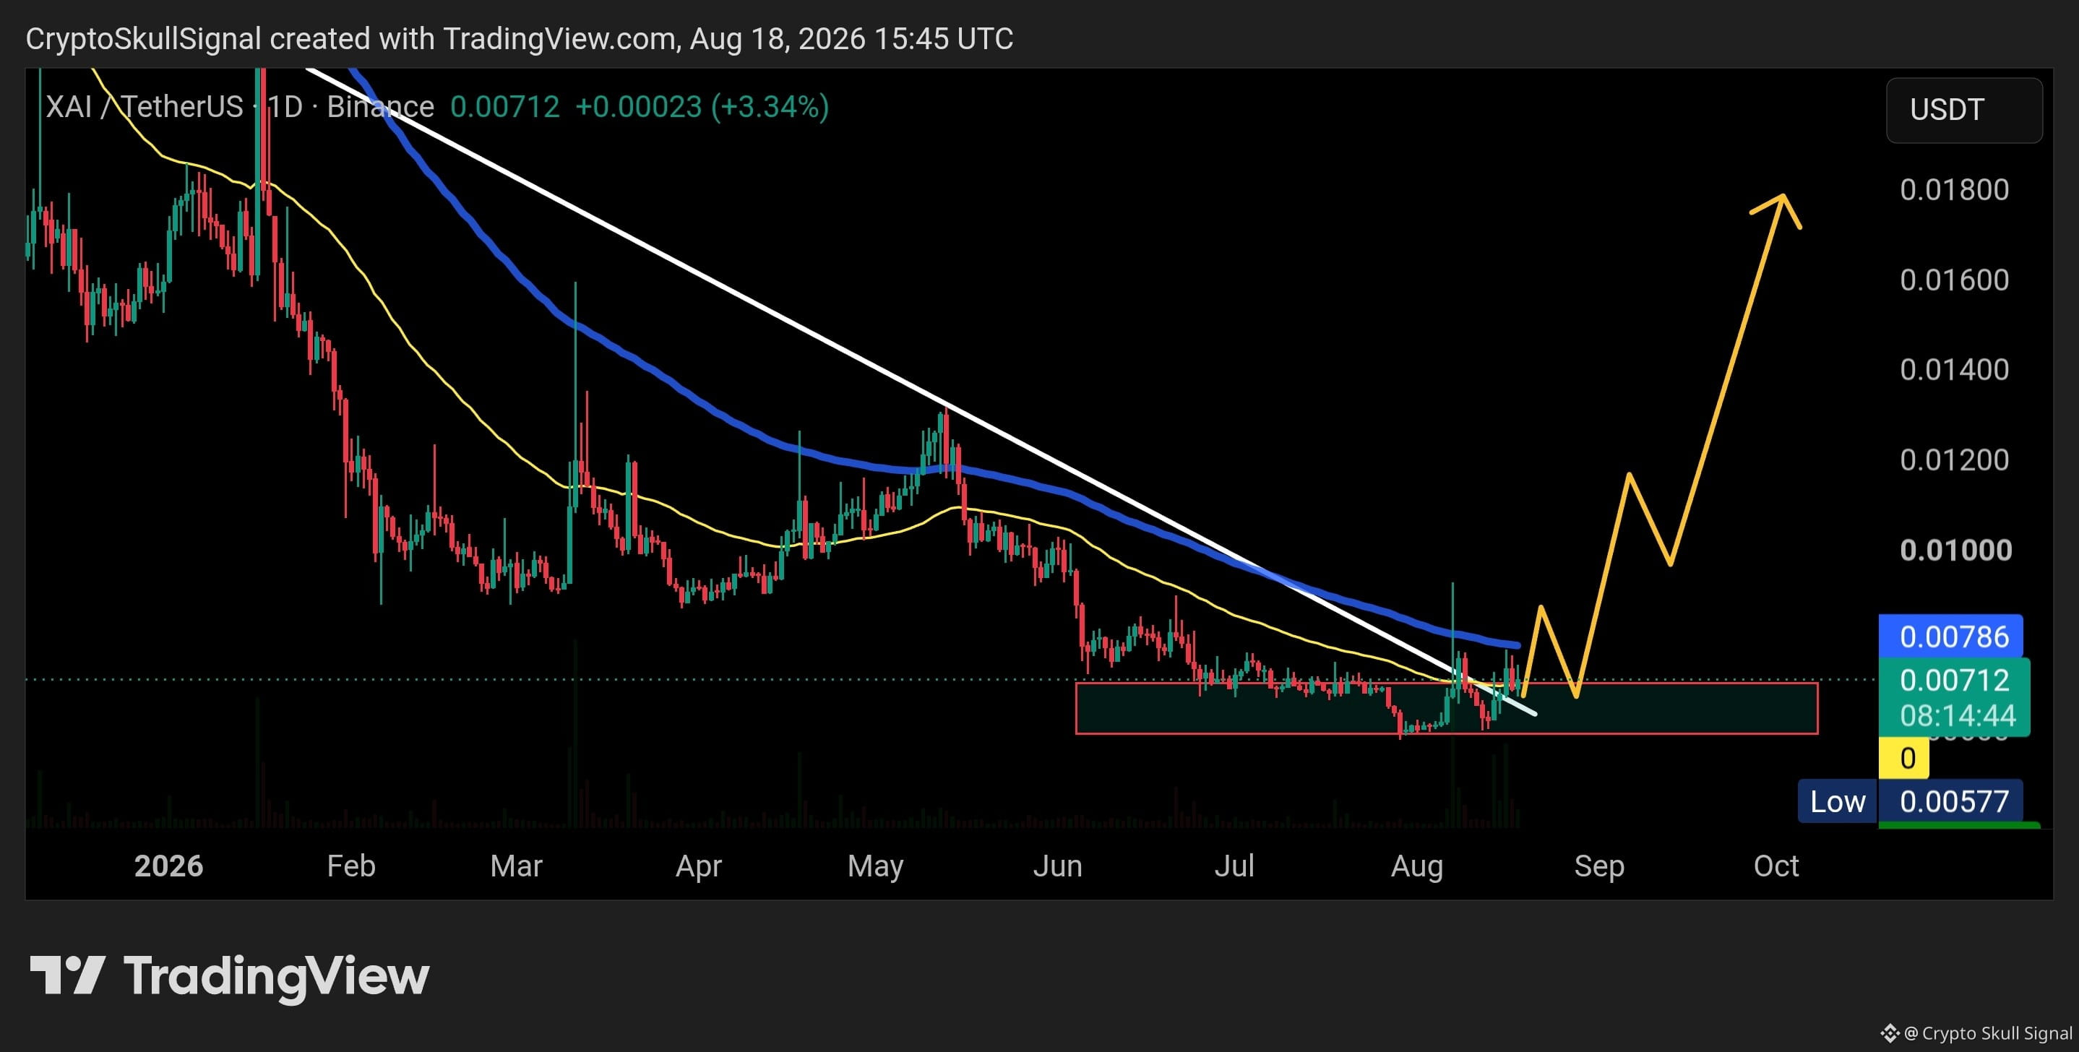Screen dimensions: 2079x1052
Task: Click the 2026 label on time axis
Action: 168,866
